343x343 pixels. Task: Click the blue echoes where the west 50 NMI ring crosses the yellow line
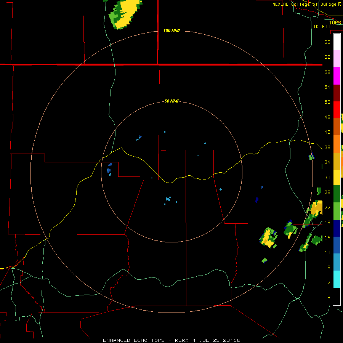(109, 170)
